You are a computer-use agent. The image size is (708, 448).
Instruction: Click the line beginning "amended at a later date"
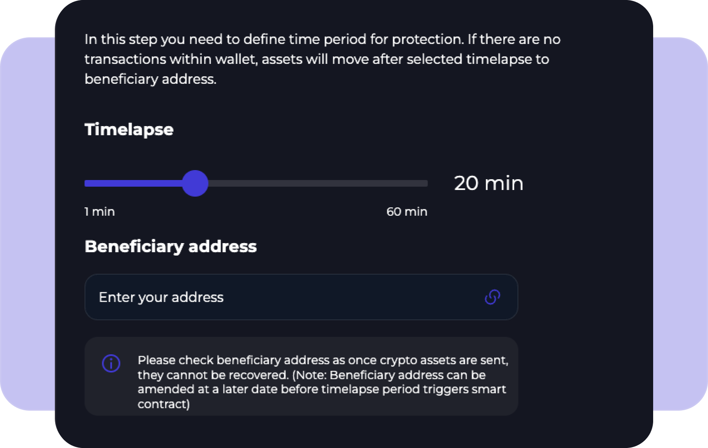click(322, 389)
